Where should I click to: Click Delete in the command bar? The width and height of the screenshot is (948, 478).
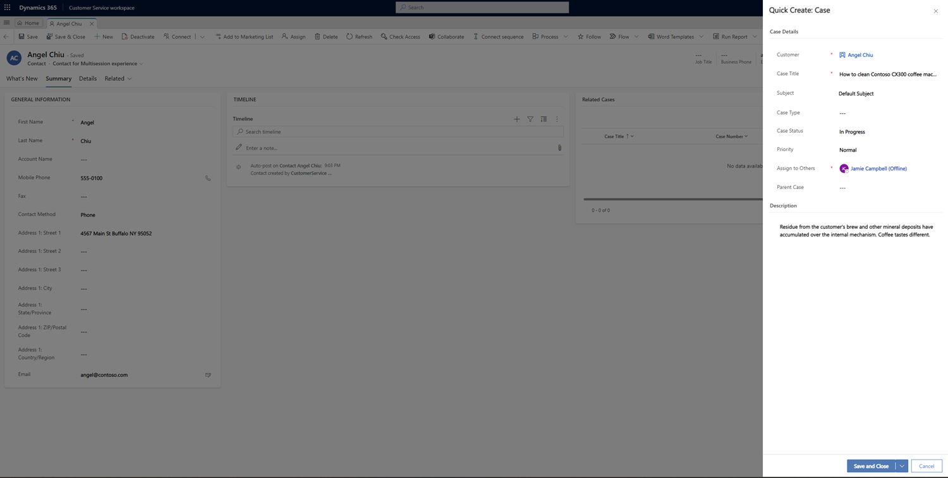[x=326, y=37]
